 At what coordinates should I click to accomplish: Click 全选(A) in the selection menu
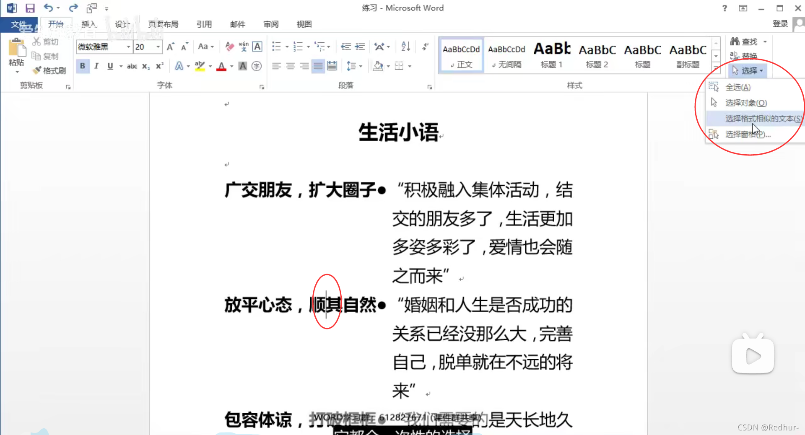coord(739,87)
